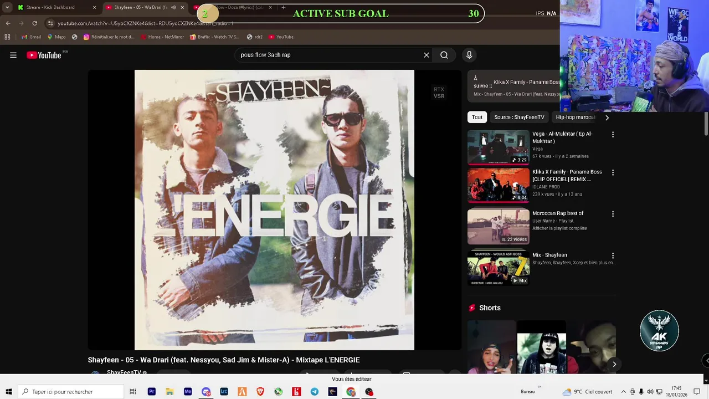
Task: Click the magnifier search button
Action: click(x=444, y=55)
